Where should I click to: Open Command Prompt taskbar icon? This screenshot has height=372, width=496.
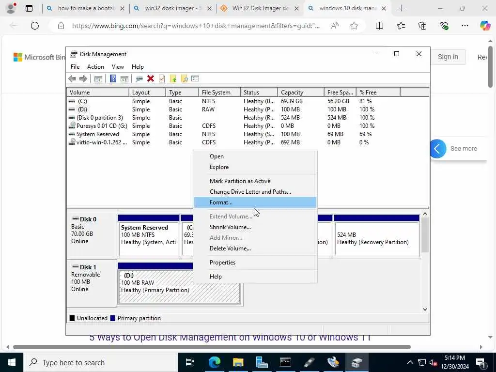tap(285, 362)
